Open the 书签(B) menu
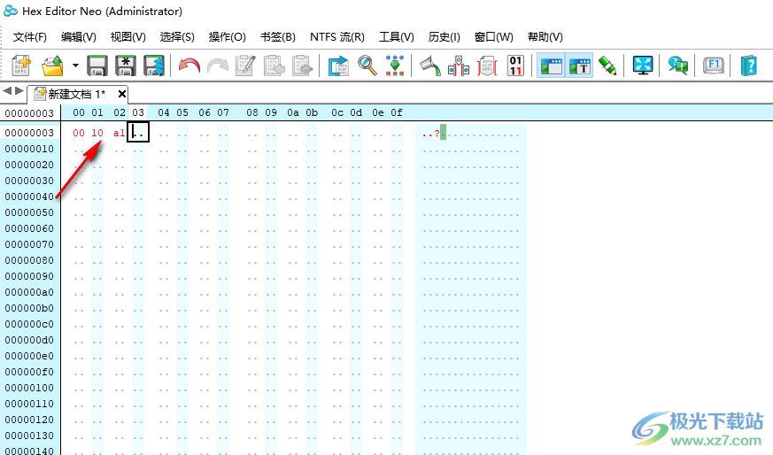 tap(277, 37)
